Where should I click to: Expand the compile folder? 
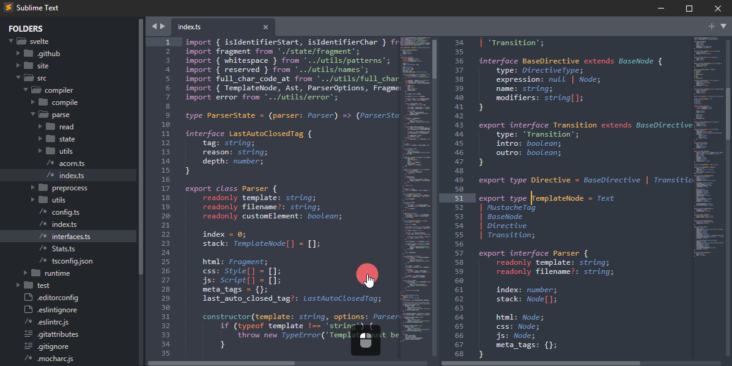click(x=33, y=102)
